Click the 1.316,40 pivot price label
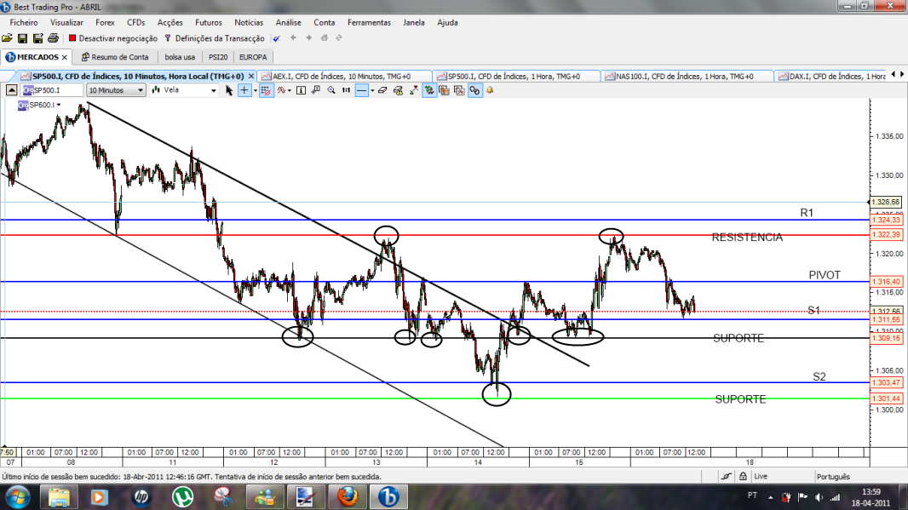The height and width of the screenshot is (510, 908). coord(886,281)
